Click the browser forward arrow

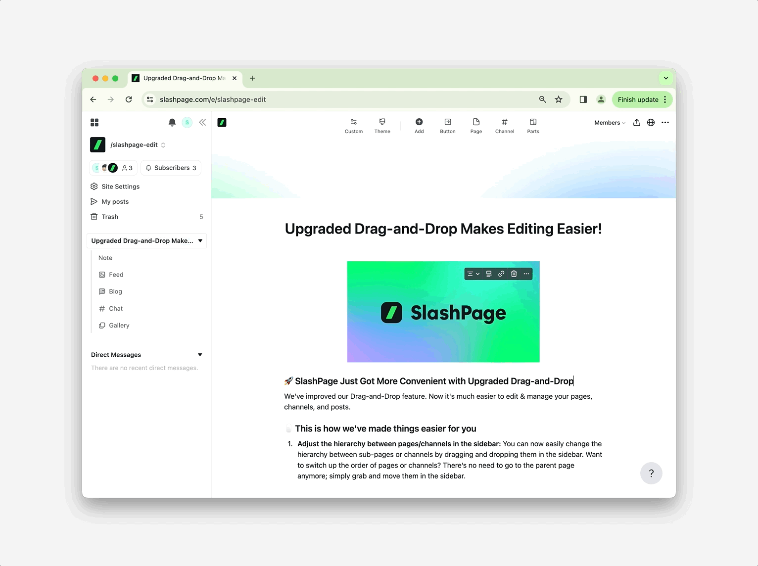coord(111,99)
